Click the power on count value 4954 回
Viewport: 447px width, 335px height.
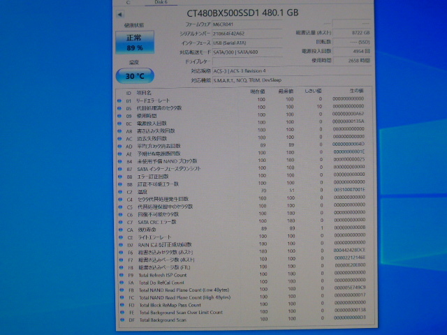coord(352,51)
